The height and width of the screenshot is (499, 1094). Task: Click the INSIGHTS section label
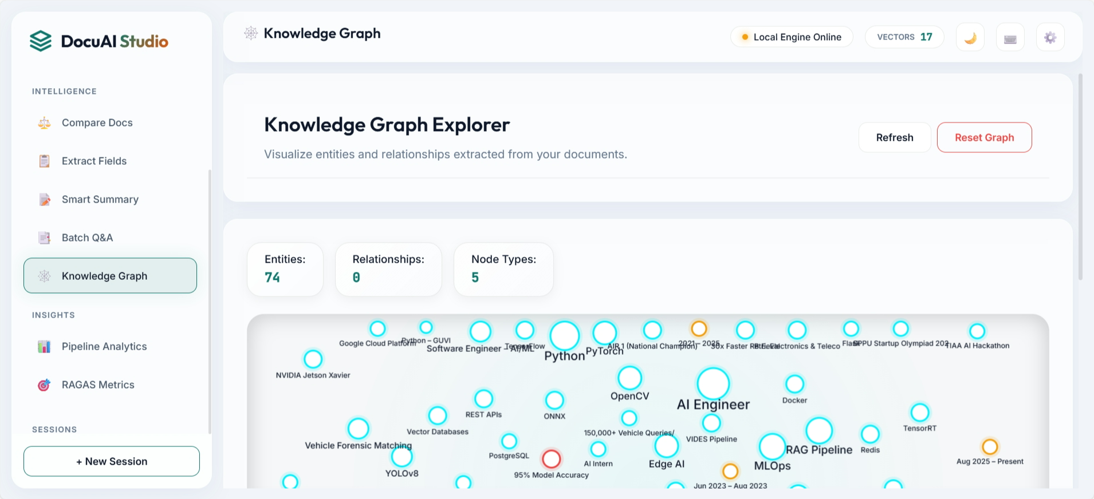(x=53, y=315)
